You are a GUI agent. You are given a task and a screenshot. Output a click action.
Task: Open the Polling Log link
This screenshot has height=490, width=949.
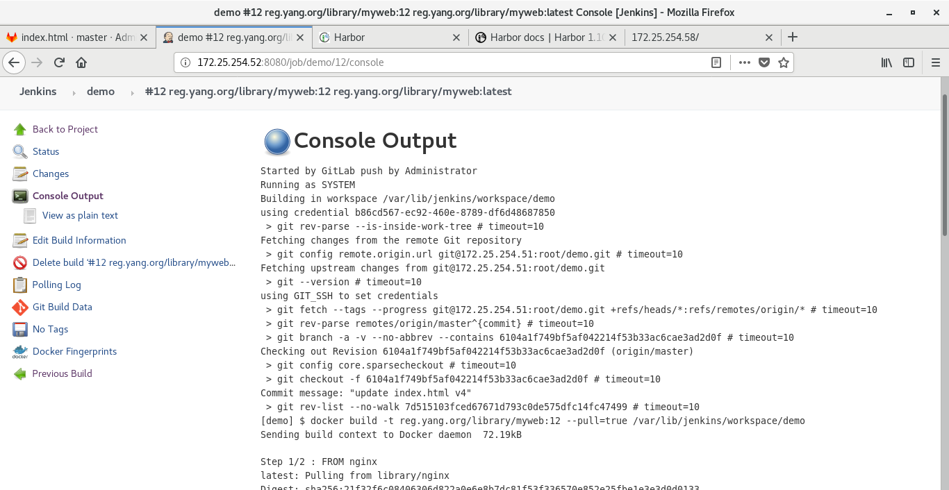tap(57, 285)
